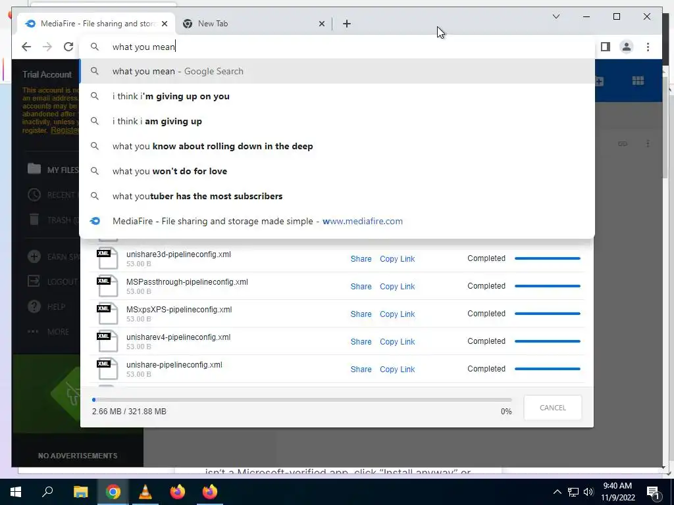Viewport: 674px width, 505px height.
Task: Click the address bar text 'what you mean'
Action: point(143,47)
